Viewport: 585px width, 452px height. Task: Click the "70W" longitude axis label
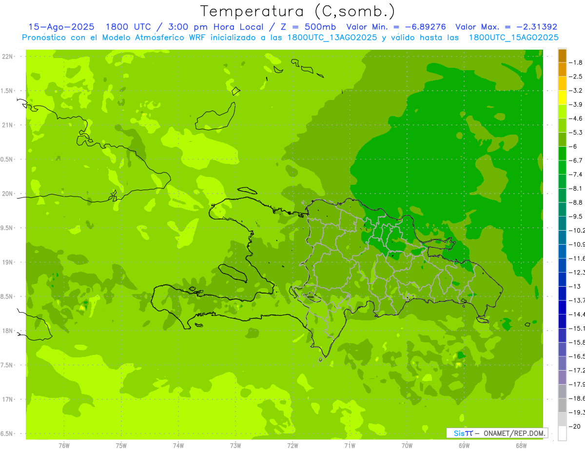click(407, 445)
